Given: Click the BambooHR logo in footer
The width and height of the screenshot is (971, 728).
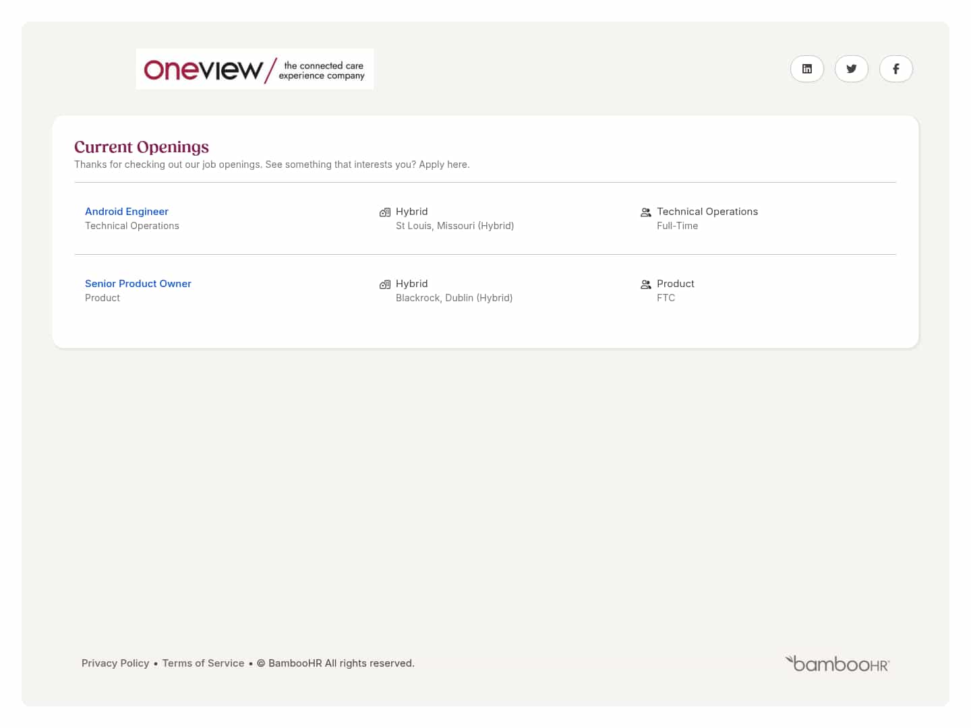Looking at the screenshot, I should pyautogui.click(x=837, y=664).
